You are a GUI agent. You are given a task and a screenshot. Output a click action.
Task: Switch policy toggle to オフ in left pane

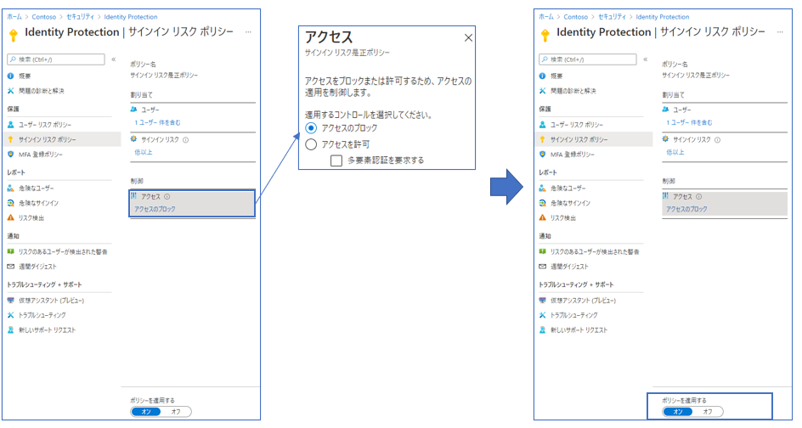coord(176,412)
